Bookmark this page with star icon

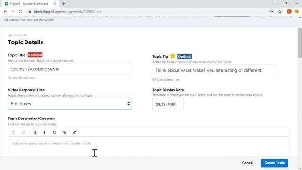click(x=280, y=11)
